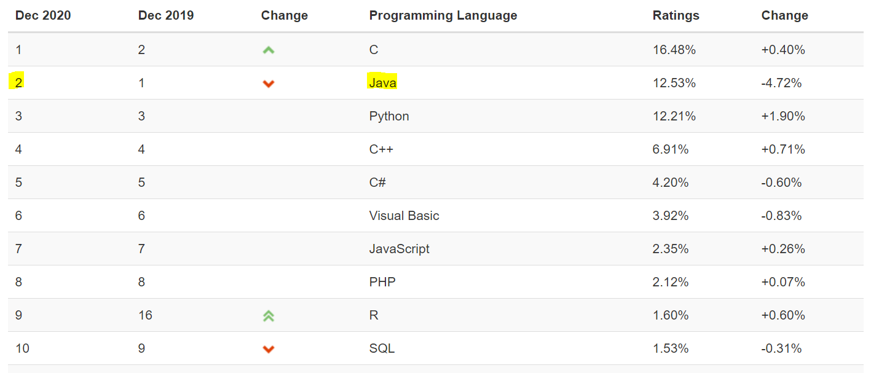The width and height of the screenshot is (871, 373).
Task: Click the double green up arrow for R
Action: 269,316
